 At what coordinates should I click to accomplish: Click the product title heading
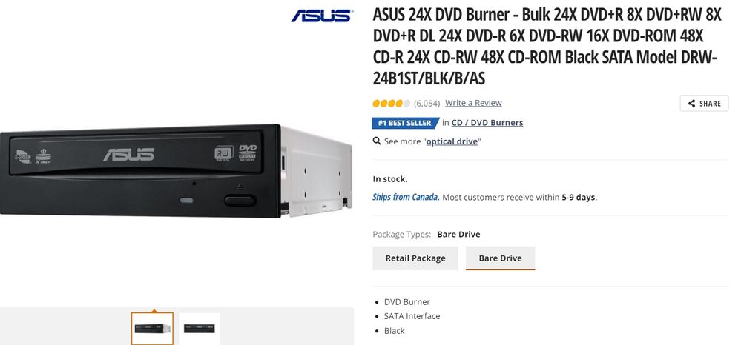548,46
